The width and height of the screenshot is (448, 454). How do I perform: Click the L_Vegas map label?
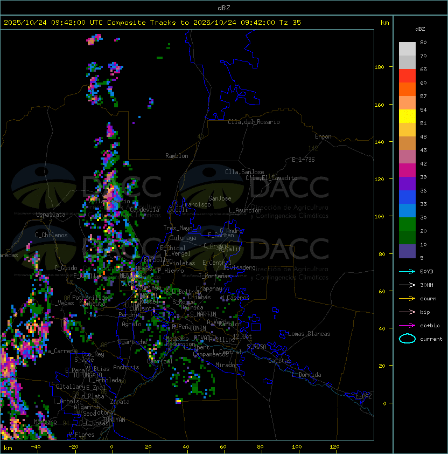pos(62,303)
